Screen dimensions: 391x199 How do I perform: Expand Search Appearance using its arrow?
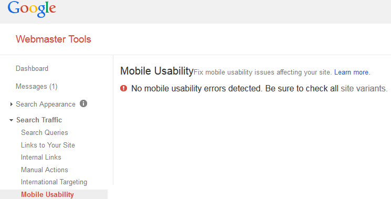click(x=11, y=104)
